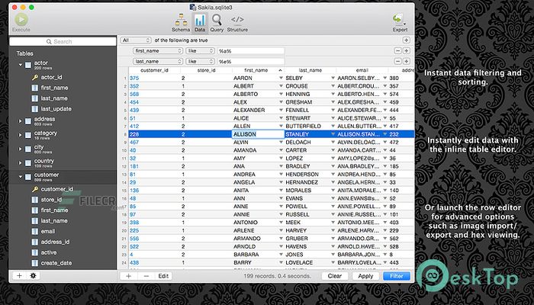Sort by the last_name column header
This screenshot has height=305, width=534.
click(x=310, y=70)
